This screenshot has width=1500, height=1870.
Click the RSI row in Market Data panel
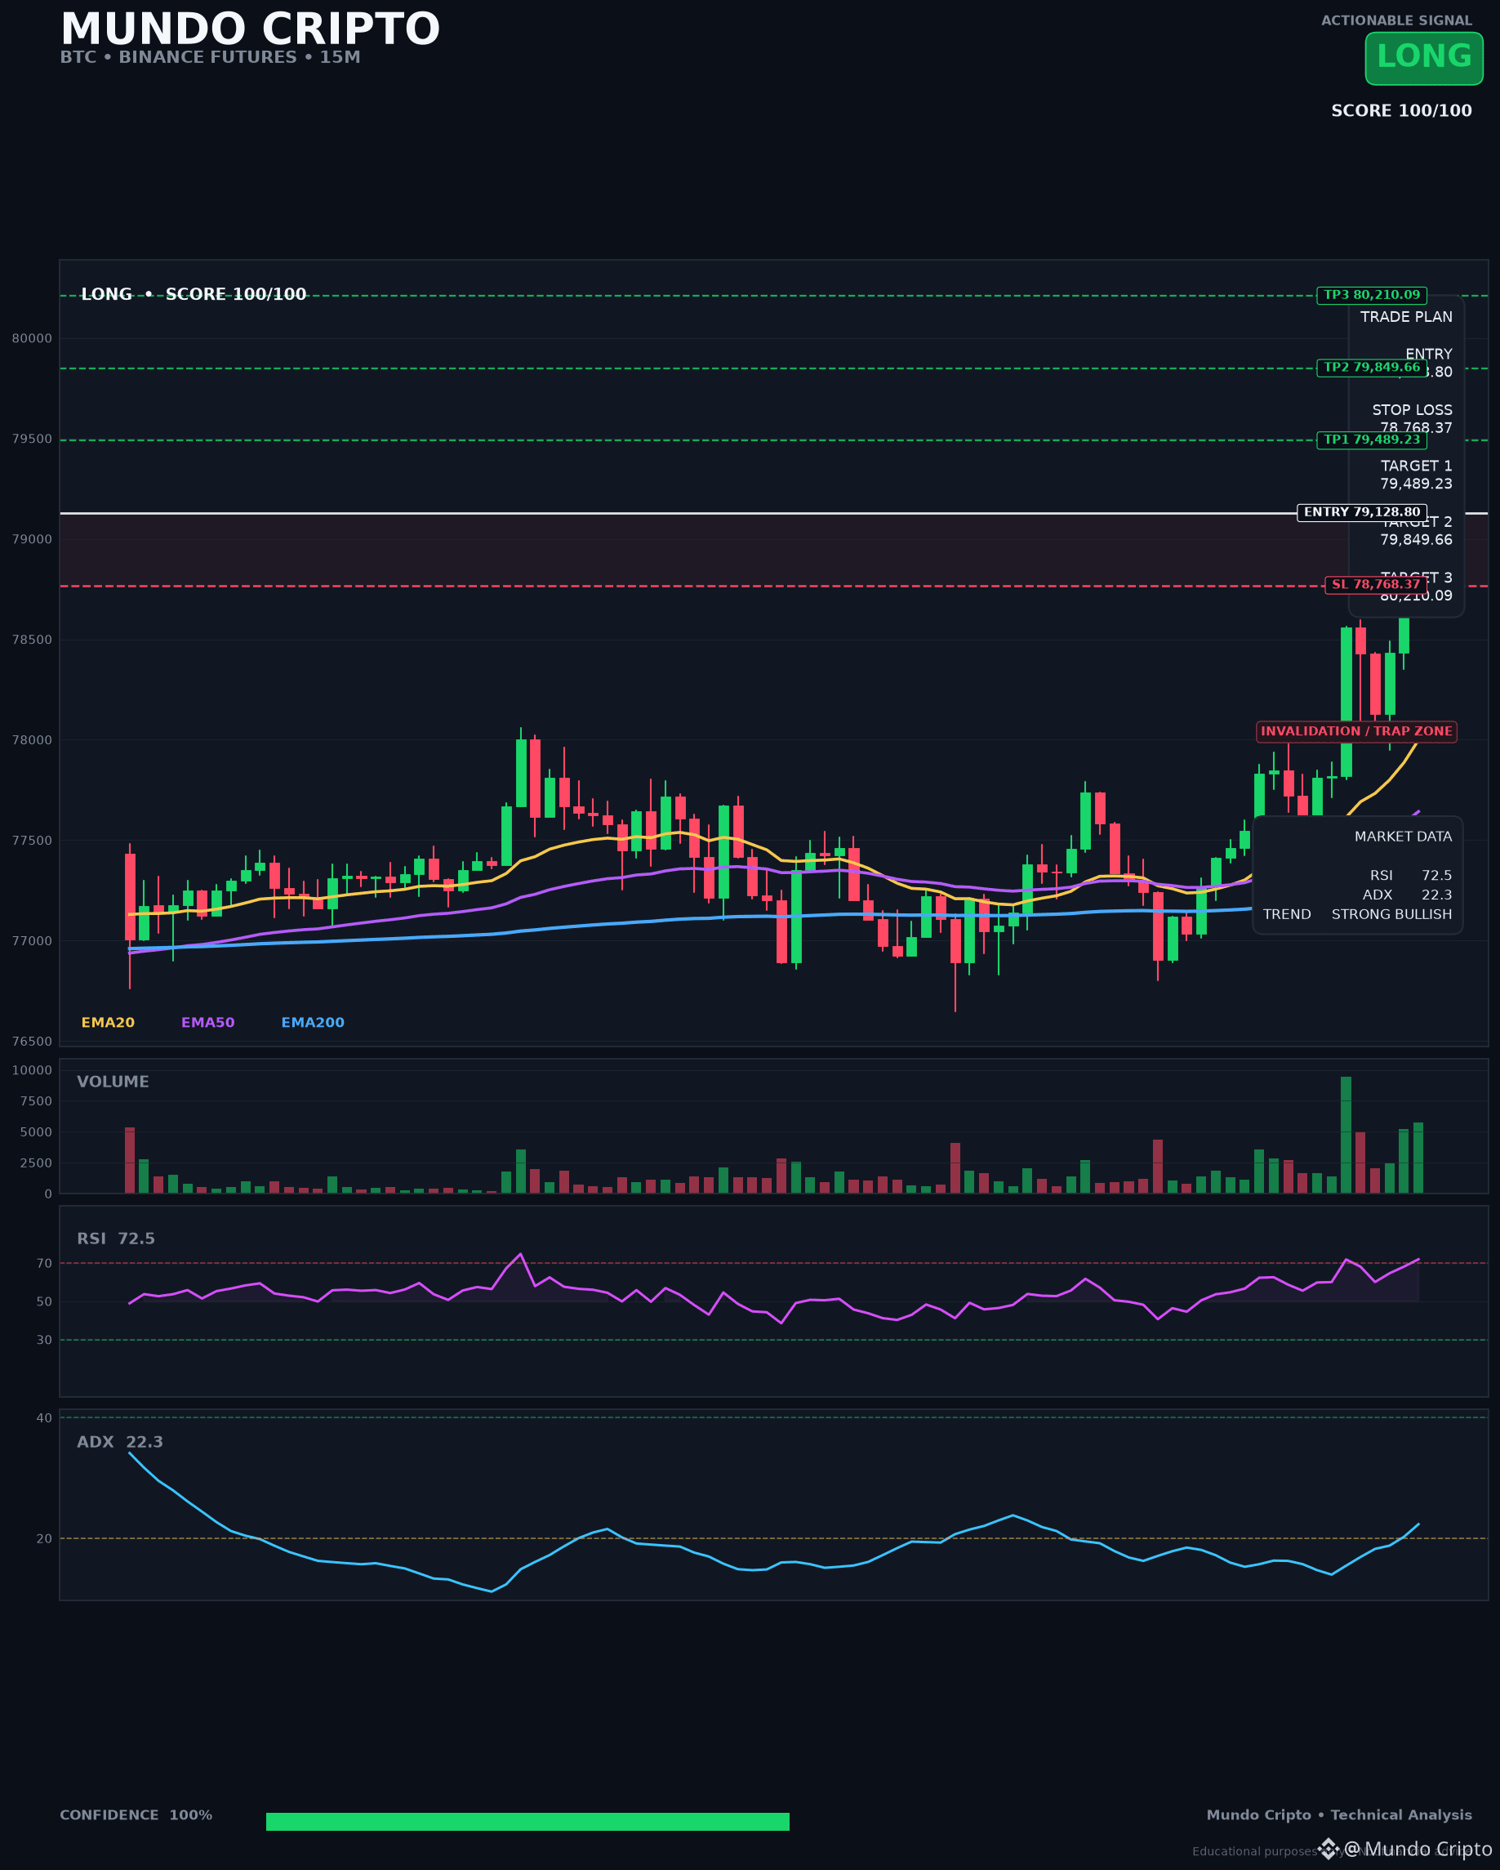pos(1411,875)
